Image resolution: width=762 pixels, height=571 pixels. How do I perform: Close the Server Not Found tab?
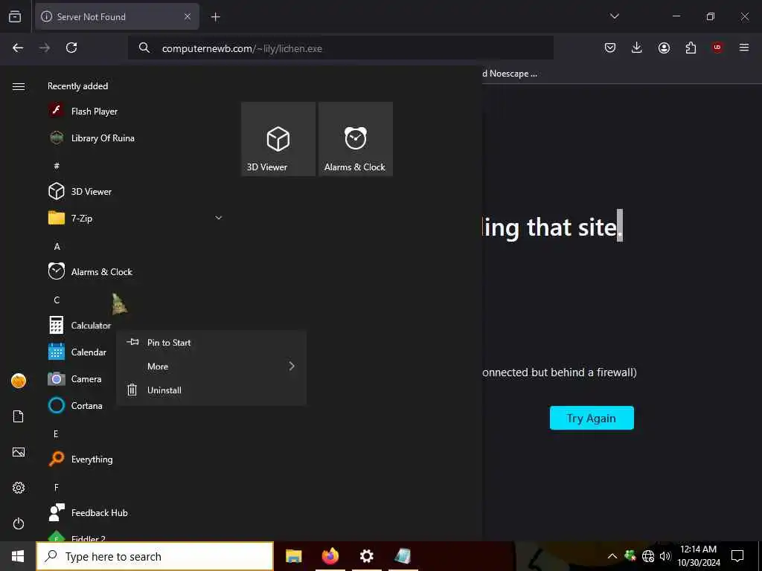coord(188,17)
